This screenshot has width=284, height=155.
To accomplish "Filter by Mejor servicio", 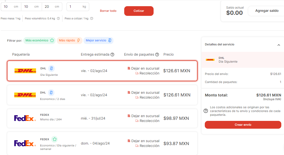I will click(x=98, y=41).
